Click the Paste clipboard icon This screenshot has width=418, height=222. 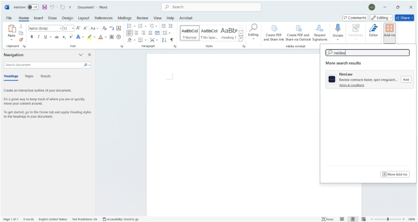[x=11, y=29]
